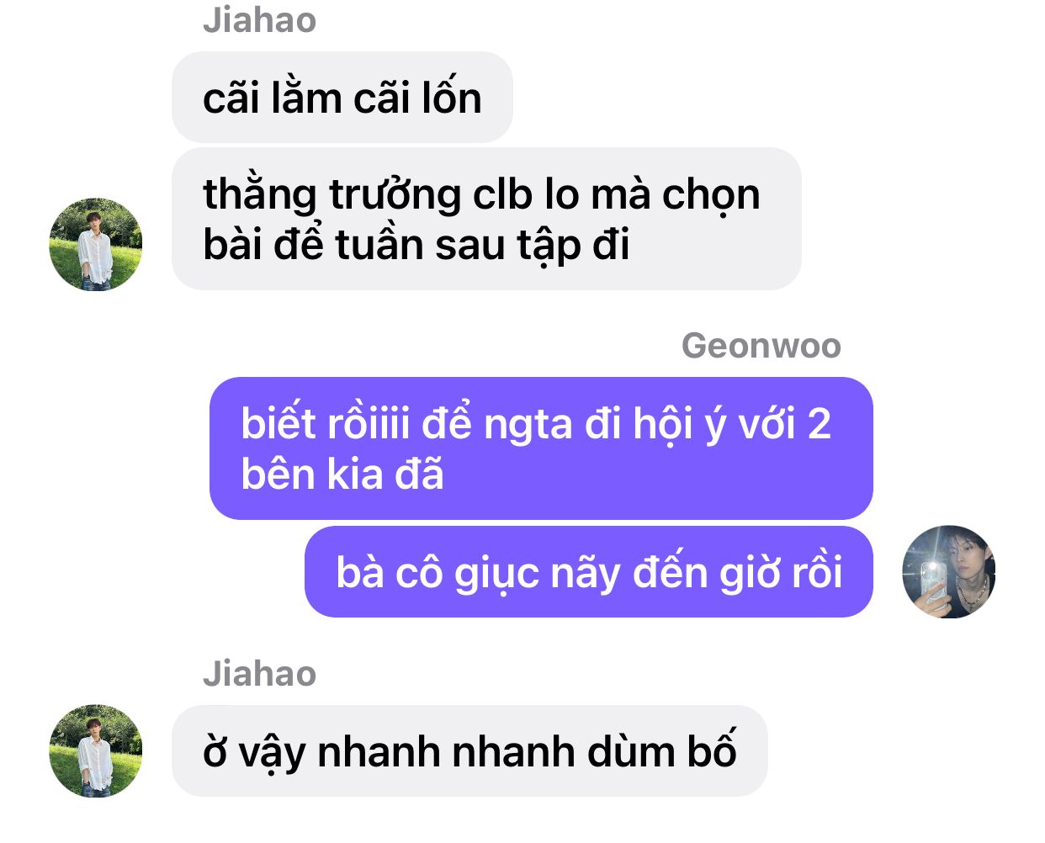Tap the purple "biết rồiiii để ngta" bubble
Viewport: 1045px width, 843px height.
pos(541,448)
